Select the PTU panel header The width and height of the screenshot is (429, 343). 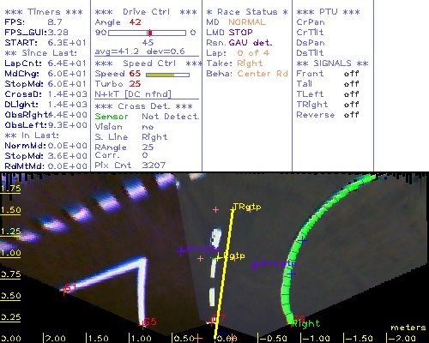point(328,12)
